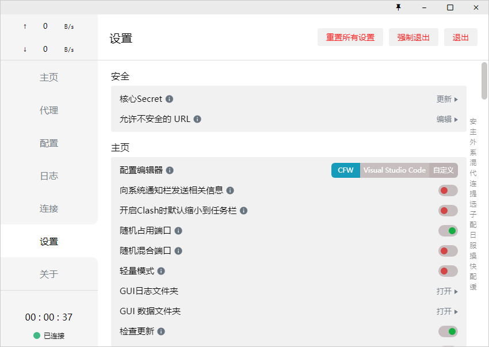Click the info icon beside 核心Secret

[169, 99]
